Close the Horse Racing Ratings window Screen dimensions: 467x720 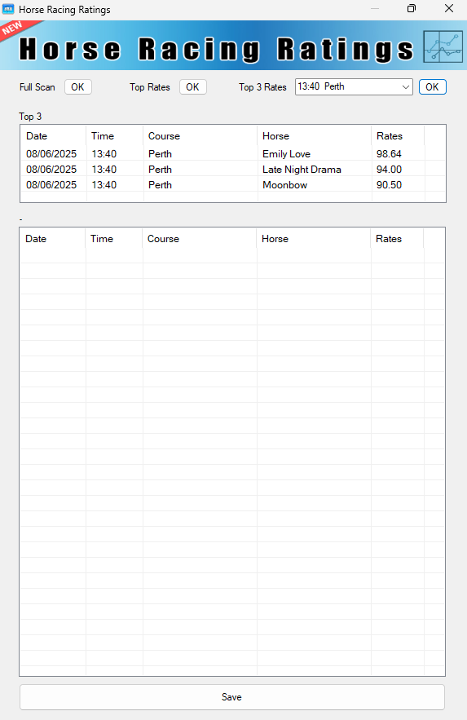pyautogui.click(x=449, y=9)
